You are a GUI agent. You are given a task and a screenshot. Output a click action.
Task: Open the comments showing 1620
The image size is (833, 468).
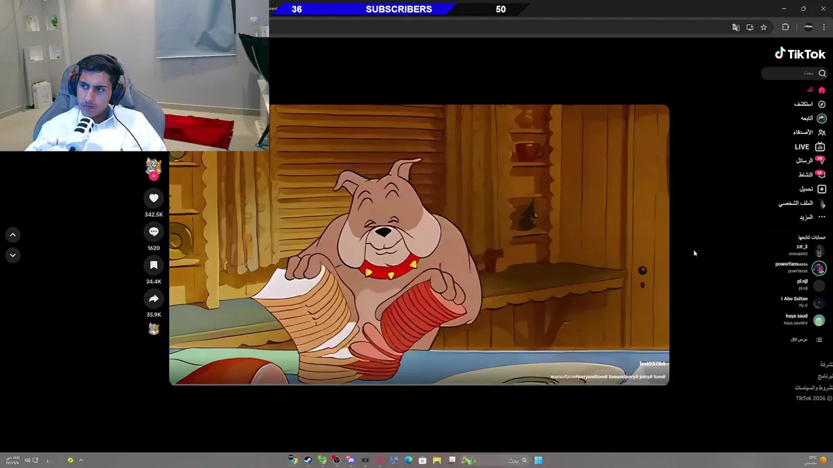pos(154,231)
